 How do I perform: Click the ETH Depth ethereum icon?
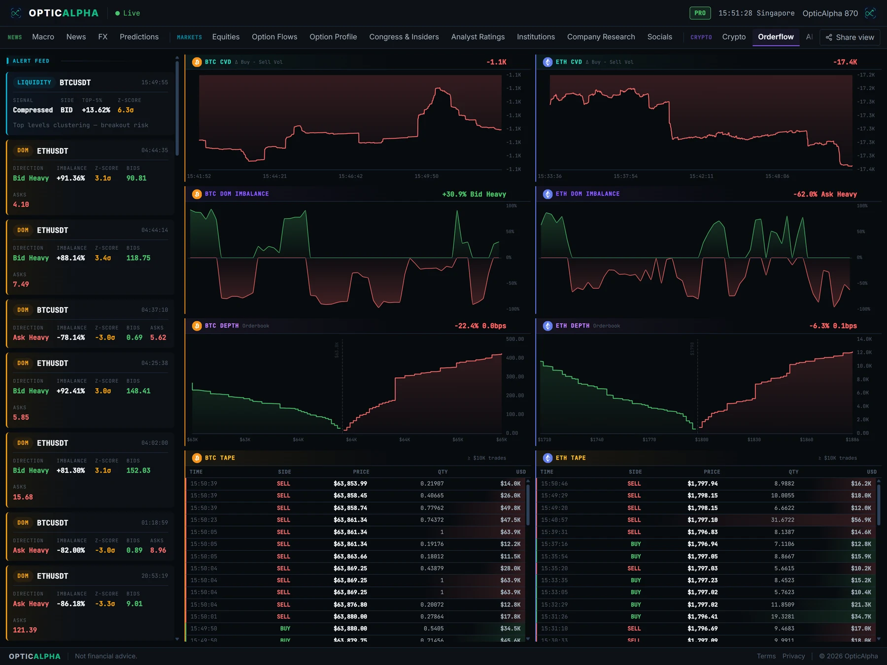point(547,326)
